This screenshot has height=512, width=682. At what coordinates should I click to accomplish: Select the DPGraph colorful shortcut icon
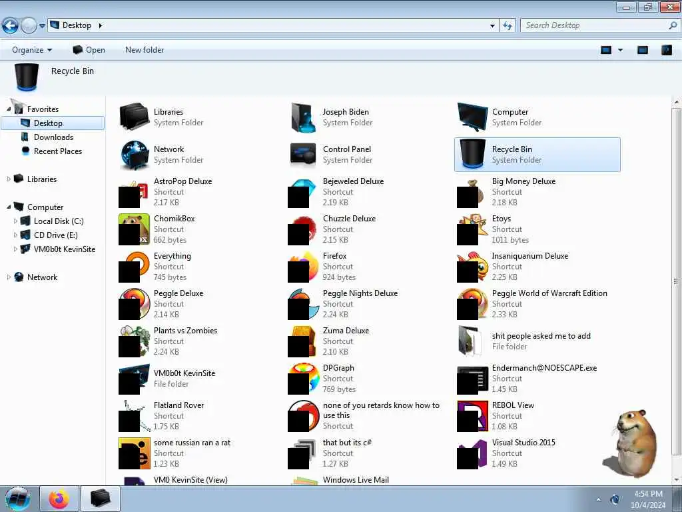pos(303,379)
